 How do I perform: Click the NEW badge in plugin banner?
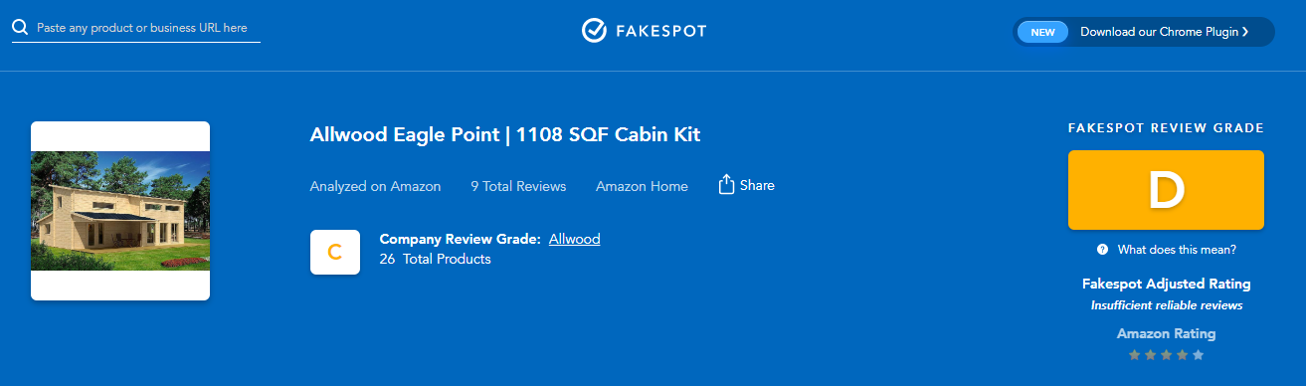pyautogui.click(x=1042, y=32)
